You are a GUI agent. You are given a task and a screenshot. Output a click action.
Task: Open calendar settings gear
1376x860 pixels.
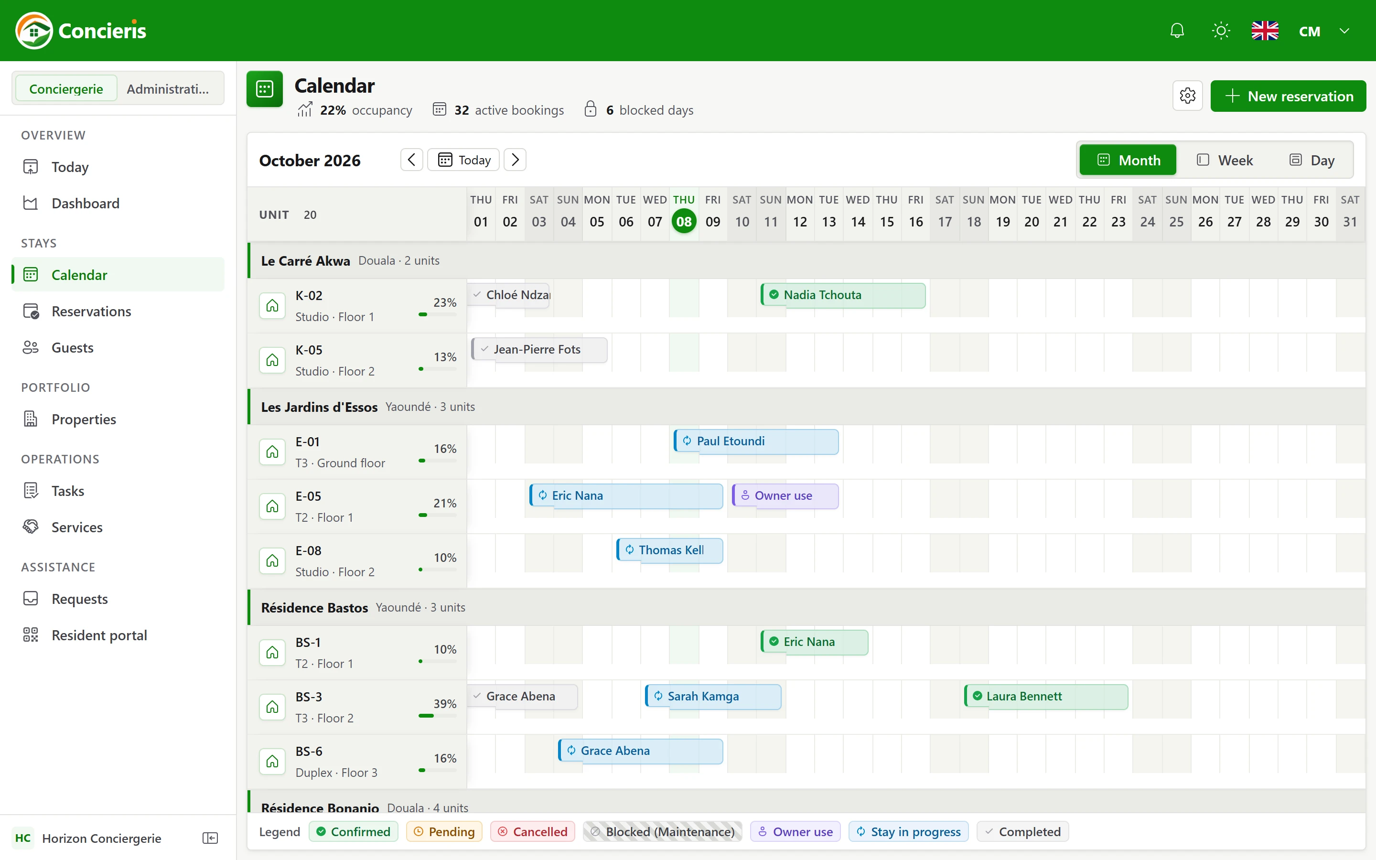point(1187,96)
